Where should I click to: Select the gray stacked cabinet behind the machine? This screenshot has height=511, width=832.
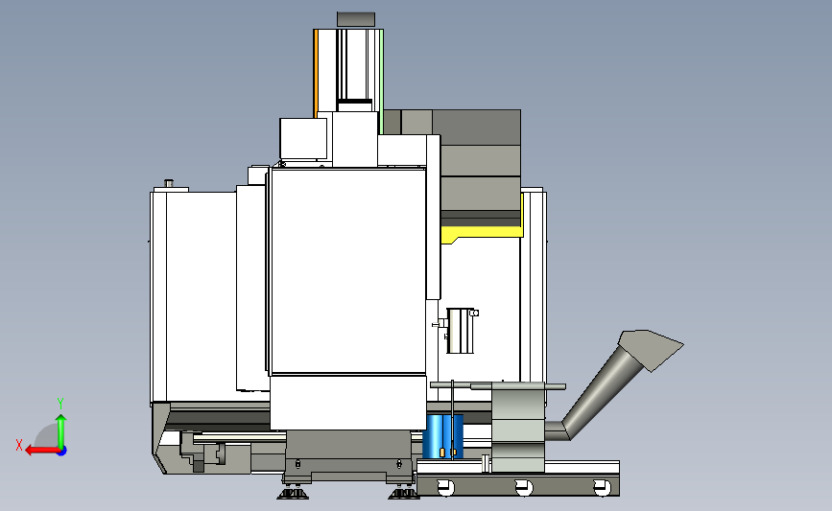(480, 167)
